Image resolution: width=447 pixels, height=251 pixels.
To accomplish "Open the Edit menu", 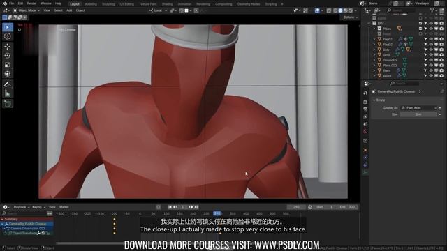I will 20,3.
